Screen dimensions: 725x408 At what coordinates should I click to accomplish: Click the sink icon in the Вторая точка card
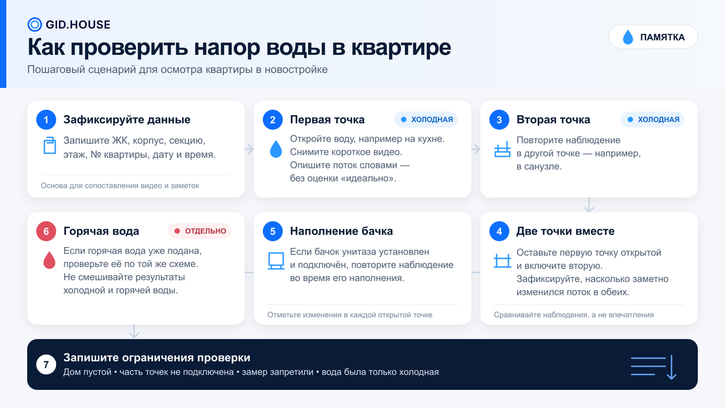point(502,150)
